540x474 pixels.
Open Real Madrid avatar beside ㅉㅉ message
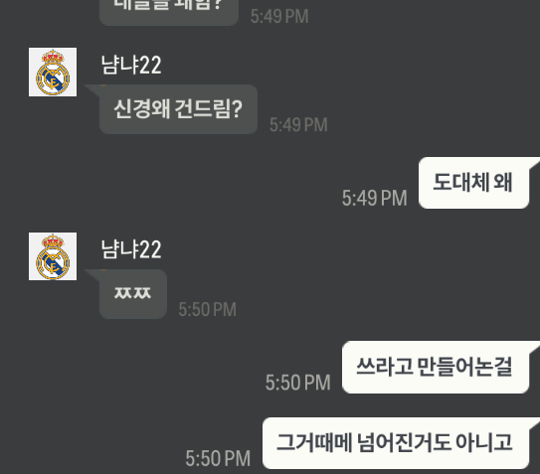[53, 256]
